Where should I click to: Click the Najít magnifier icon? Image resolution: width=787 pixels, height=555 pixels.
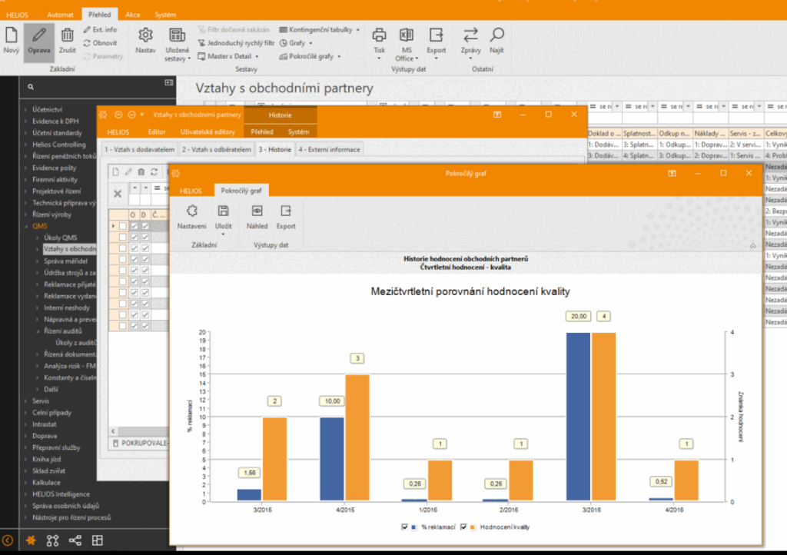click(x=496, y=35)
